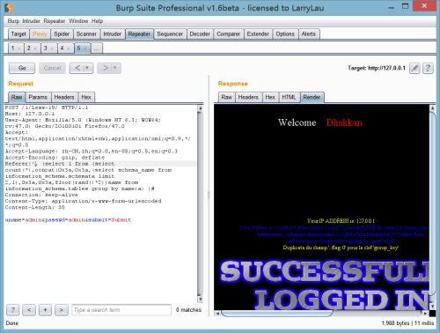Click the POST /1/Less-19/ request line

coord(47,107)
